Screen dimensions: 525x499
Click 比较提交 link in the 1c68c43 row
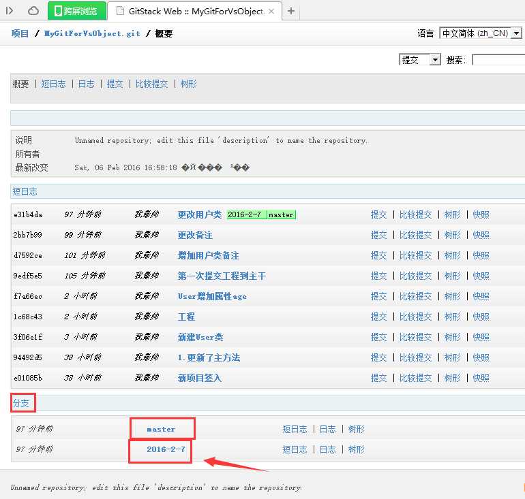click(x=415, y=317)
